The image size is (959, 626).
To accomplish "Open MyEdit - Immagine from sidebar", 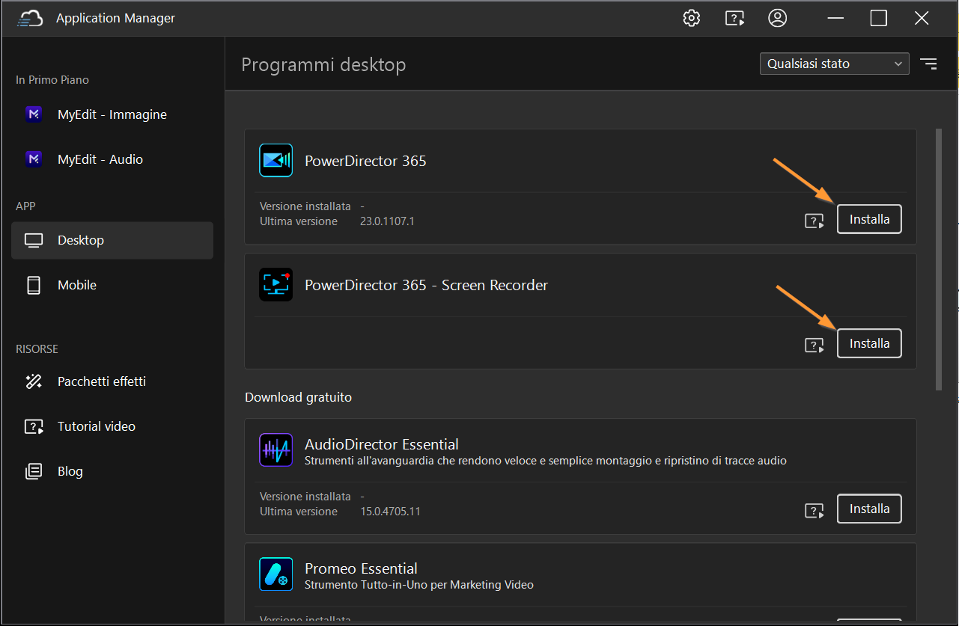I will (112, 114).
